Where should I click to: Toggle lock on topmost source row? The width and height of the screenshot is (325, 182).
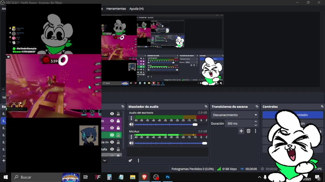click(x=118, y=114)
